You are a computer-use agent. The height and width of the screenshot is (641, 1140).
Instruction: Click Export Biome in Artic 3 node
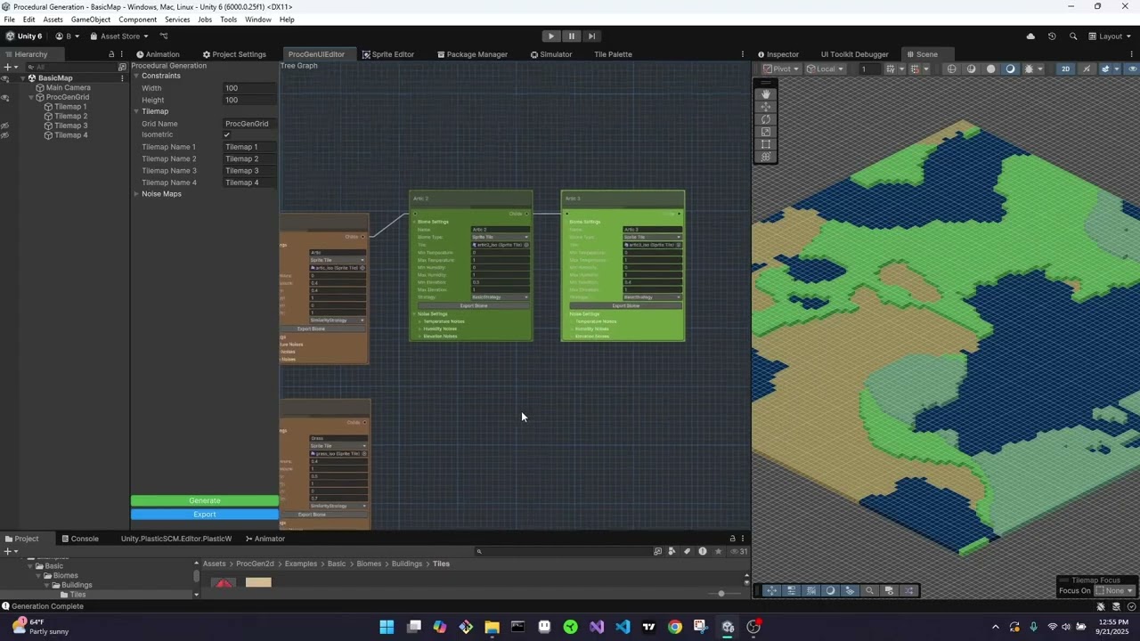pos(625,306)
